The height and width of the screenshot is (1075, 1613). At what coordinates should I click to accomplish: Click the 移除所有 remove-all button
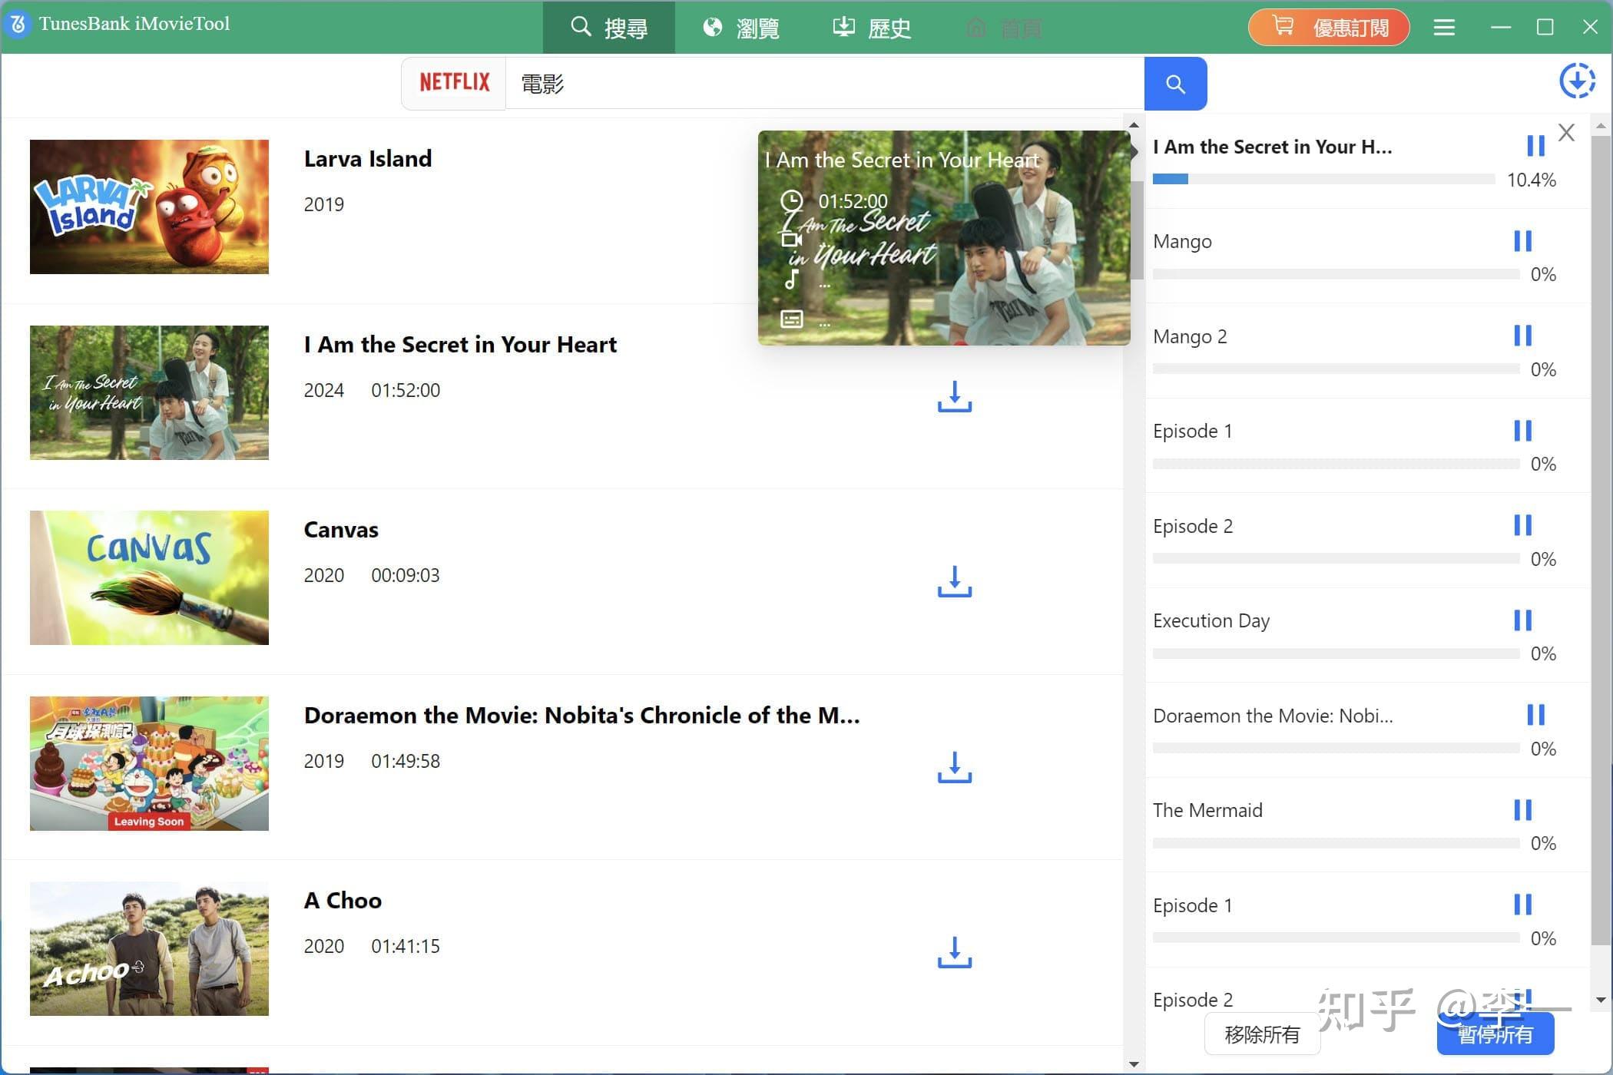[x=1262, y=1034]
